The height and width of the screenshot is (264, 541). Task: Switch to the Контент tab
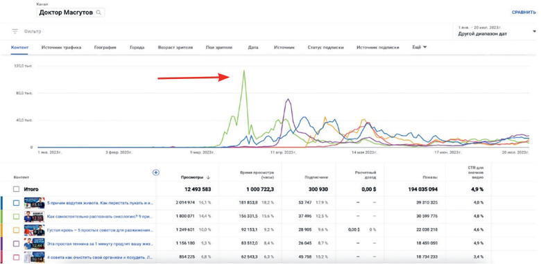19,48
